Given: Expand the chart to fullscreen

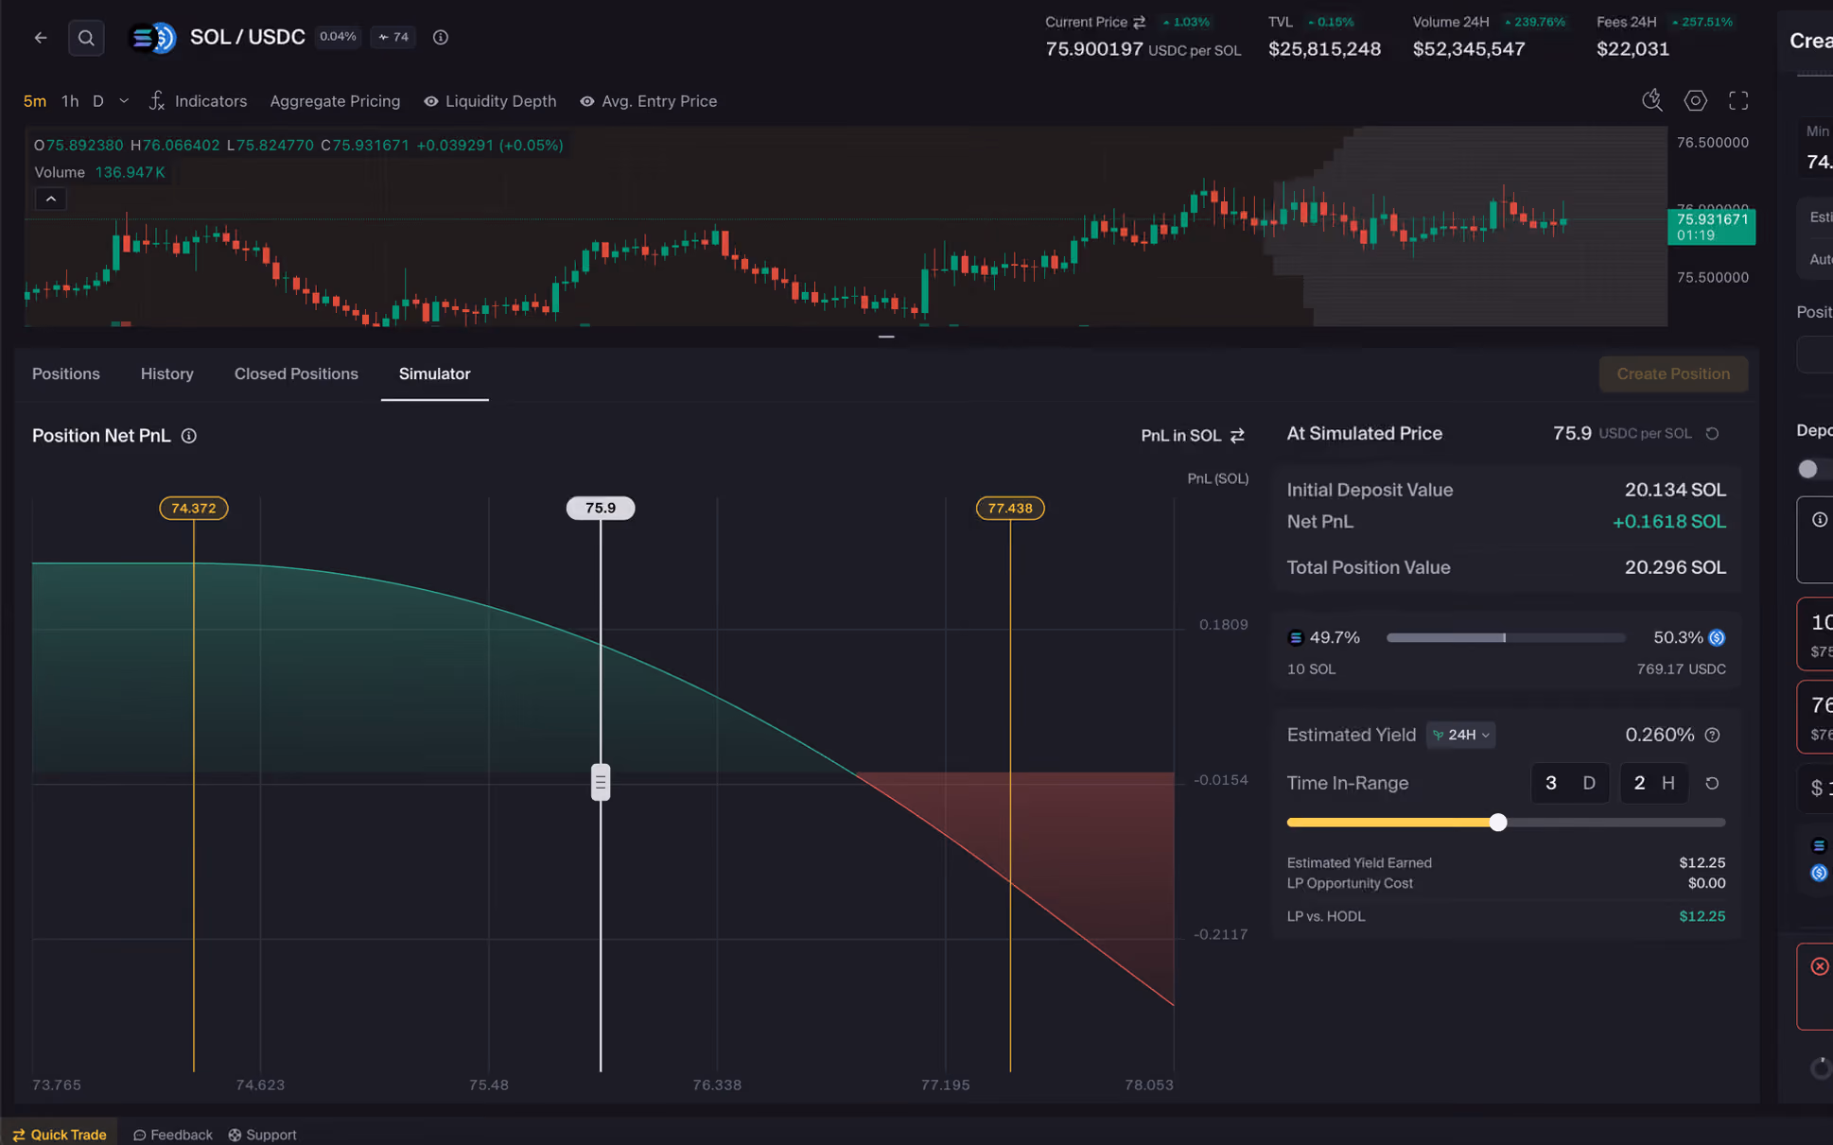Looking at the screenshot, I should point(1738,100).
